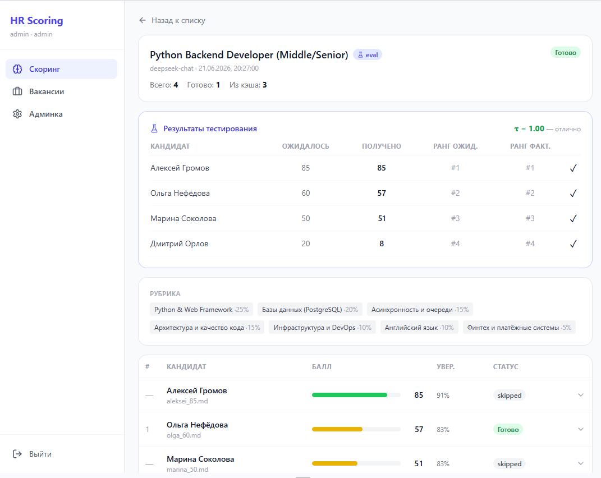Viewport: 601px width, 478px height.
Task: Click Дмитрий Орлов in test results
Action: point(180,244)
